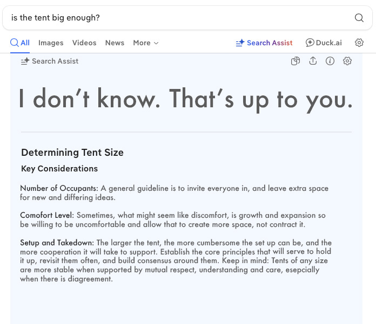Open the search settings gear in tab bar
376x324 pixels.
[359, 43]
